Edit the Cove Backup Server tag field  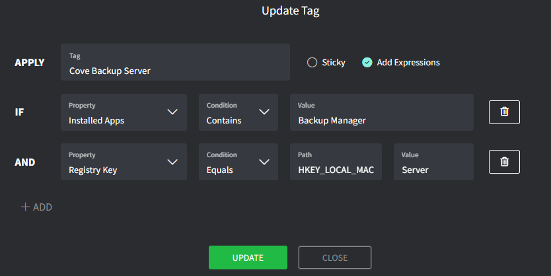pos(175,62)
